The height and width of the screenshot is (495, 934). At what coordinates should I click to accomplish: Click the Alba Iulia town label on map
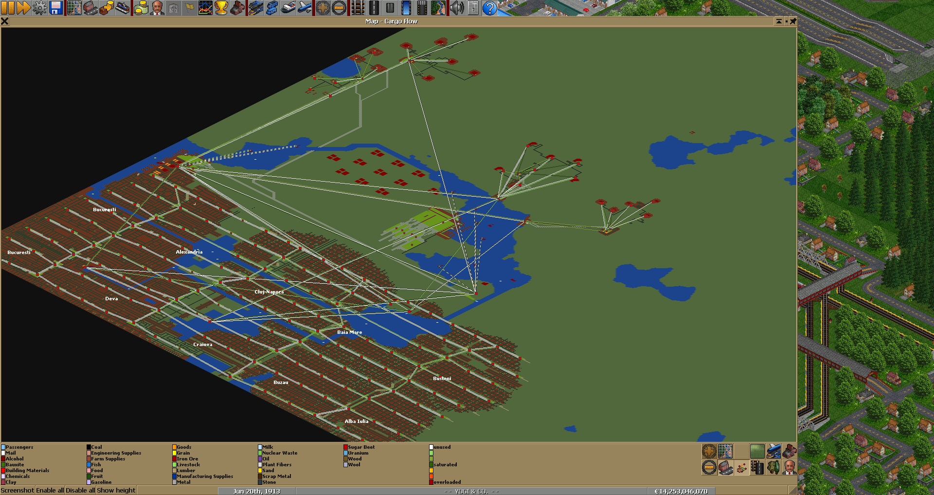[x=357, y=422]
